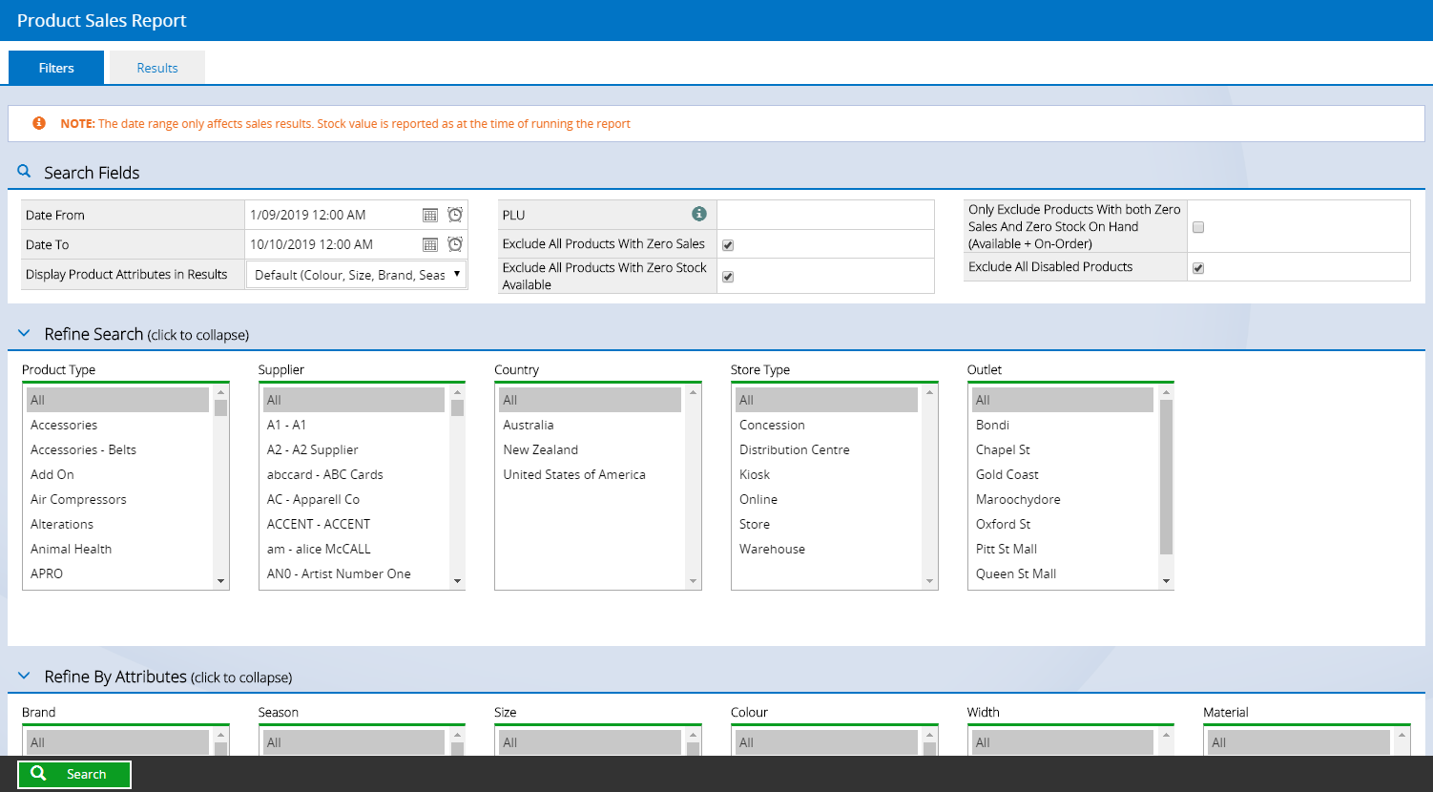Select Add On product type
1433x792 pixels.
[117, 474]
